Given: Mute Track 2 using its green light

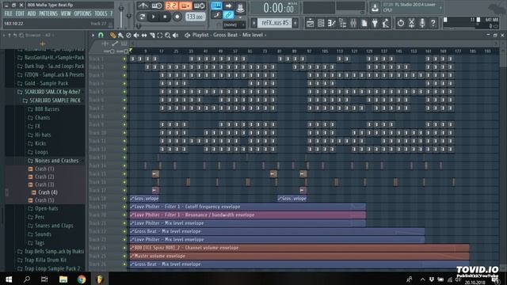Looking at the screenshot, I should (x=124, y=66).
